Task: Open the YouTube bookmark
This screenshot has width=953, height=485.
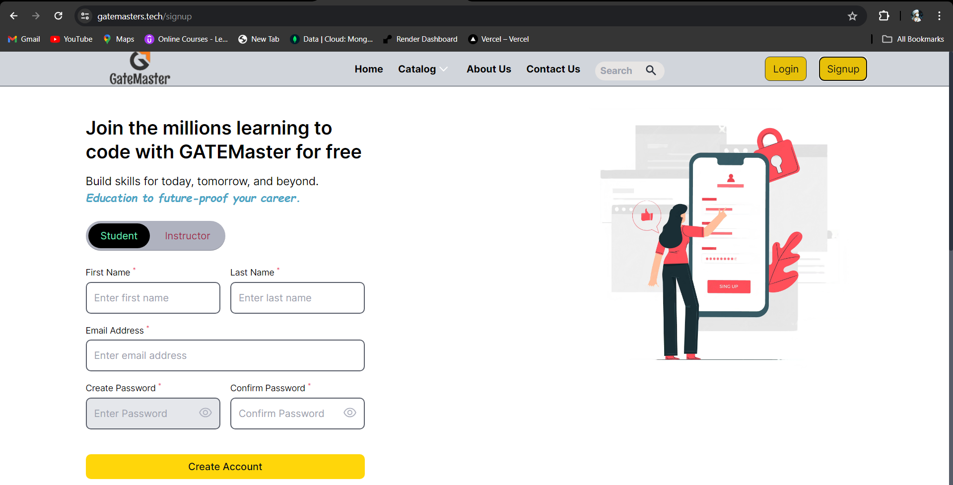Action: pyautogui.click(x=71, y=39)
